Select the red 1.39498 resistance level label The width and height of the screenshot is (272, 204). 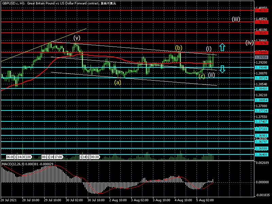(x=261, y=52)
